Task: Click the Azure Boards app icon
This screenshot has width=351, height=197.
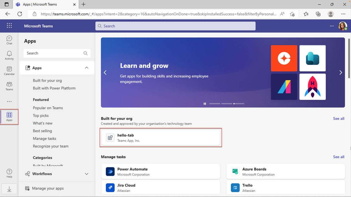Action: tap(235, 172)
